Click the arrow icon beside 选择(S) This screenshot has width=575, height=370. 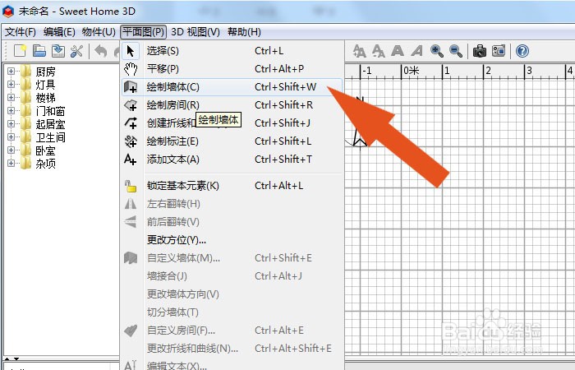point(131,51)
